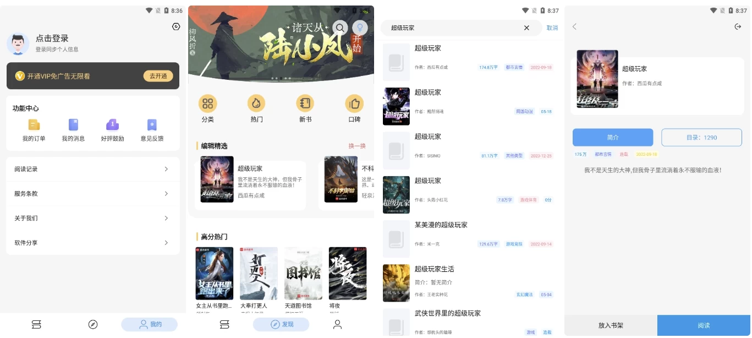Screen dimensions: 752x338
Task: Open 意见反馈 feedback icon
Action: click(x=152, y=125)
